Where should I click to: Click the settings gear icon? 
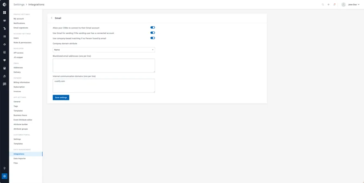point(4,176)
